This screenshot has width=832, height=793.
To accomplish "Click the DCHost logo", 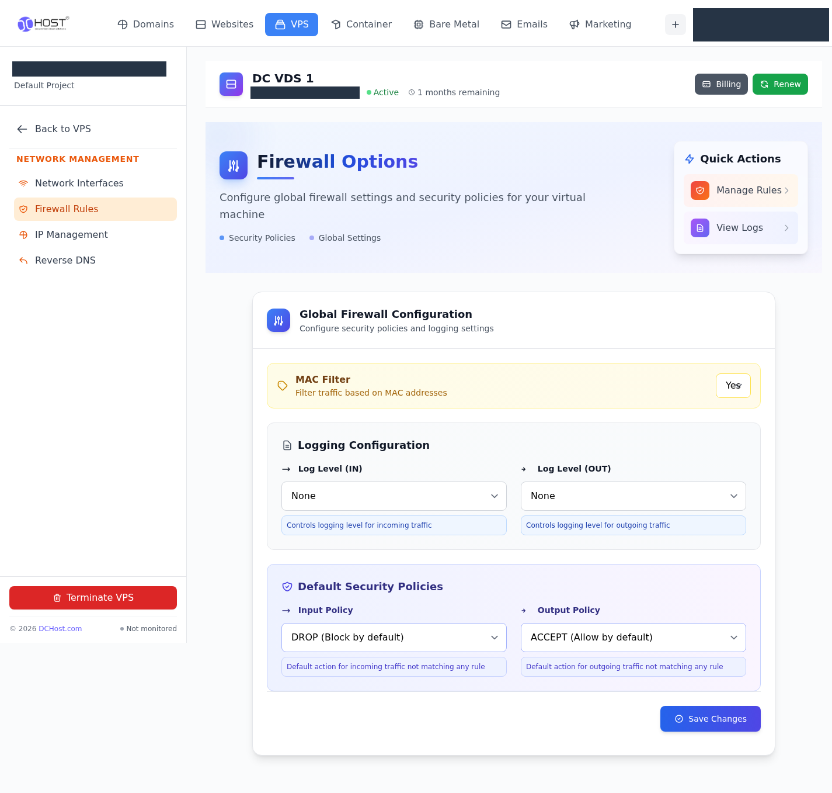I will pyautogui.click(x=43, y=23).
